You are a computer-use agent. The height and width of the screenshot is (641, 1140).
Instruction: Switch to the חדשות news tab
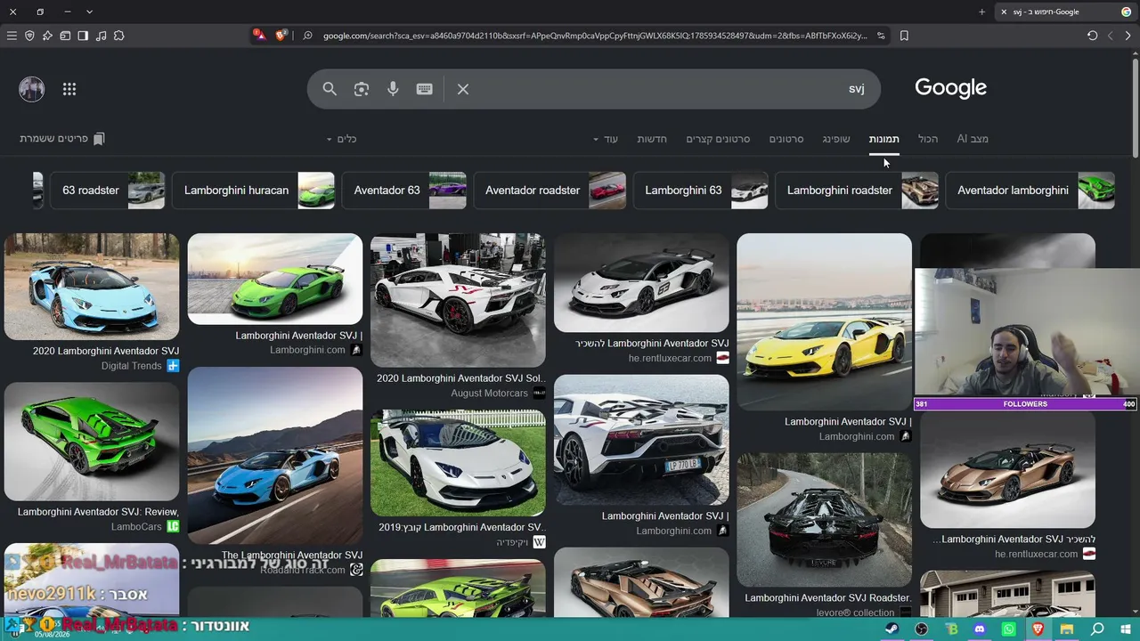[x=652, y=139]
